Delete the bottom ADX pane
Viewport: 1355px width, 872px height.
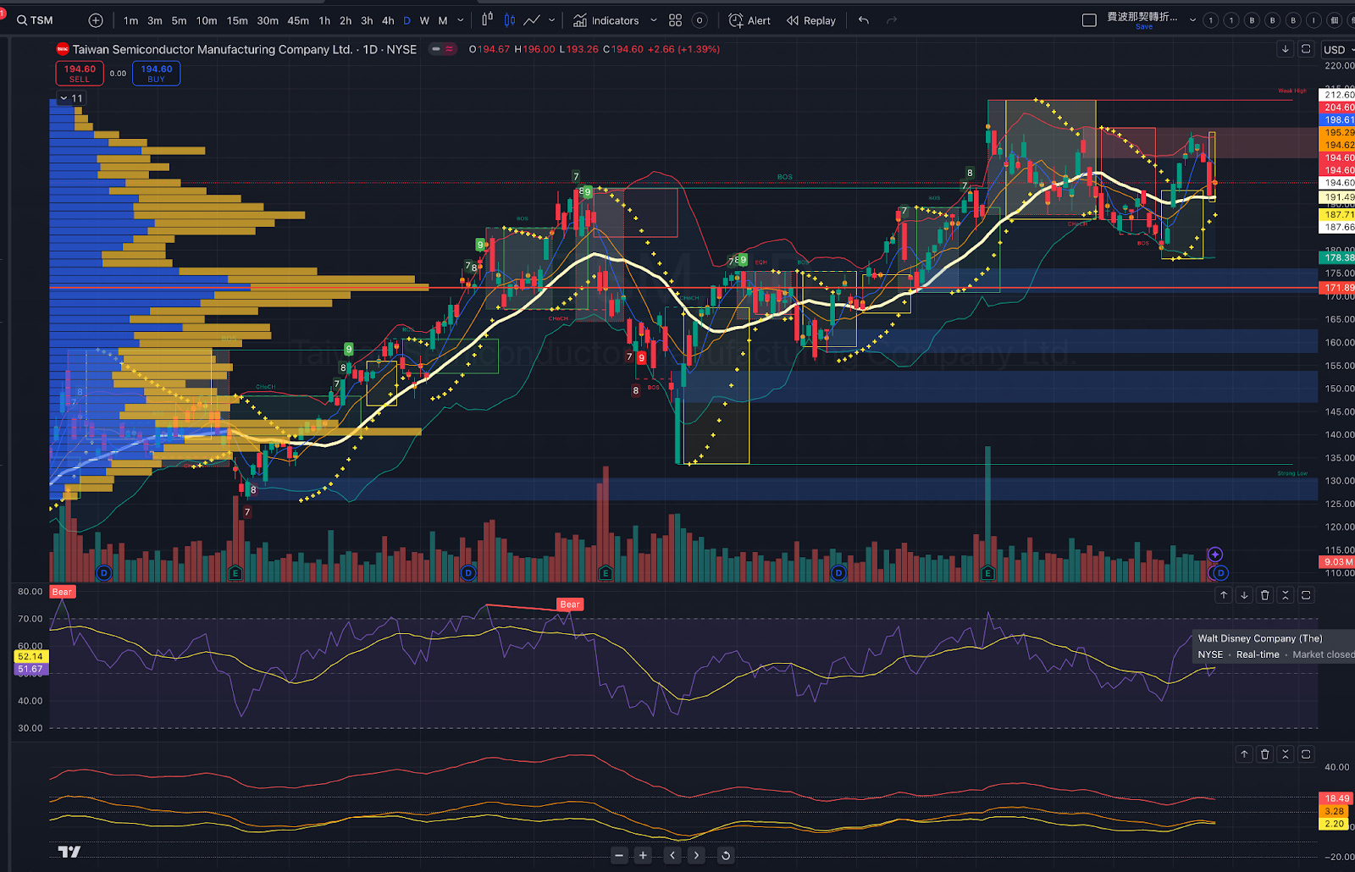[1265, 753]
